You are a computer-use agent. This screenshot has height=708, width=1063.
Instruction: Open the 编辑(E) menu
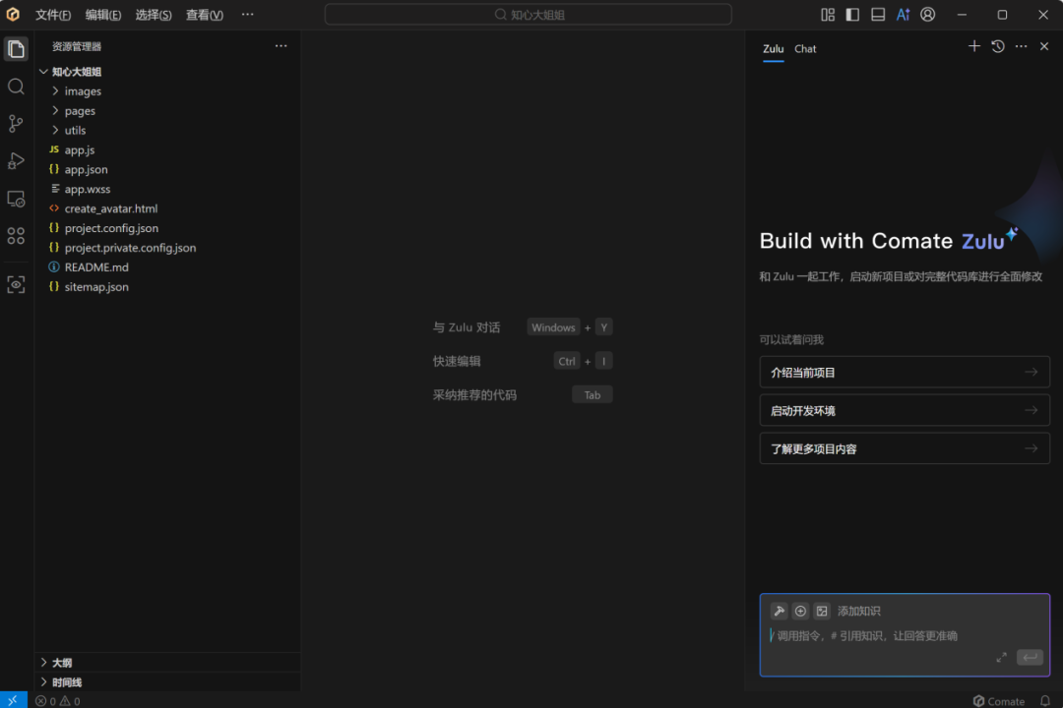click(x=103, y=14)
